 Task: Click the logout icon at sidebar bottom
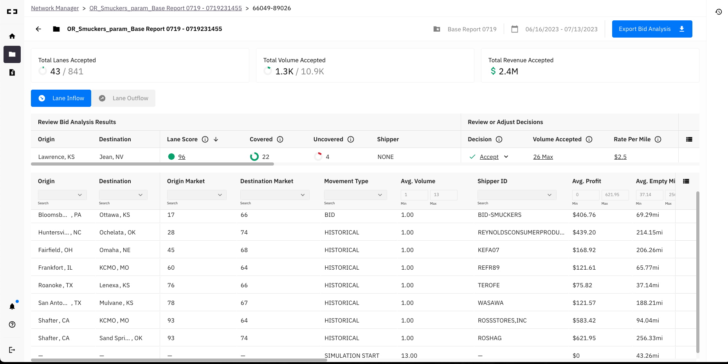(12, 350)
